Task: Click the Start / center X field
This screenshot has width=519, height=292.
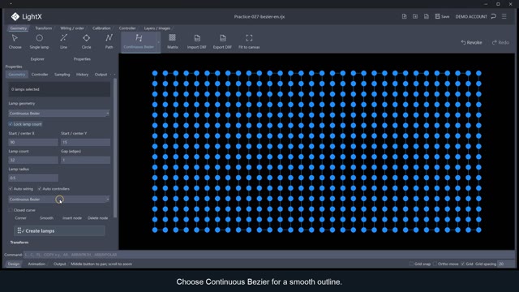Action: coord(33,142)
